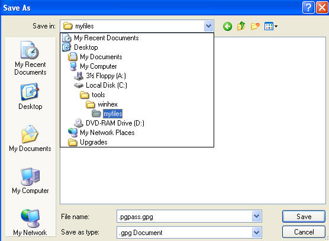Viewport: 329px width, 241px height.
Task: Expand the File name dropdown arrow
Action: [256, 216]
